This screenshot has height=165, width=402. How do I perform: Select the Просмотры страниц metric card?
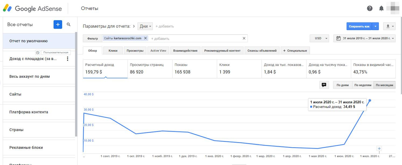(150, 69)
